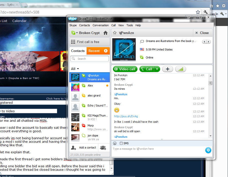Select PwnAzn in the contact list
This screenshot has width=228, height=177.
90,77
